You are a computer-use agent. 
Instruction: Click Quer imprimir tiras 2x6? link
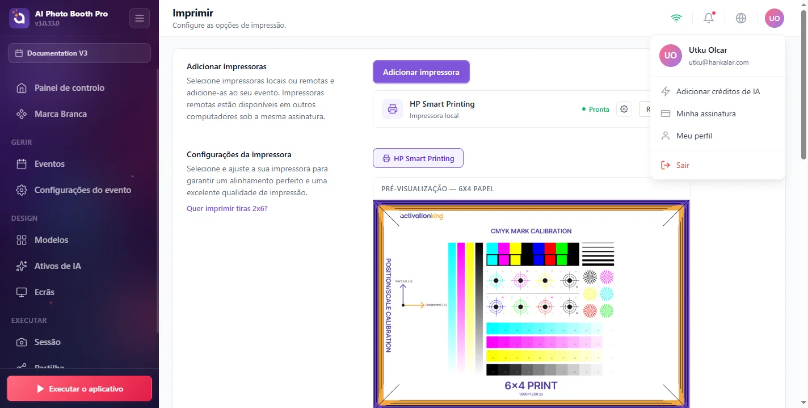click(227, 208)
